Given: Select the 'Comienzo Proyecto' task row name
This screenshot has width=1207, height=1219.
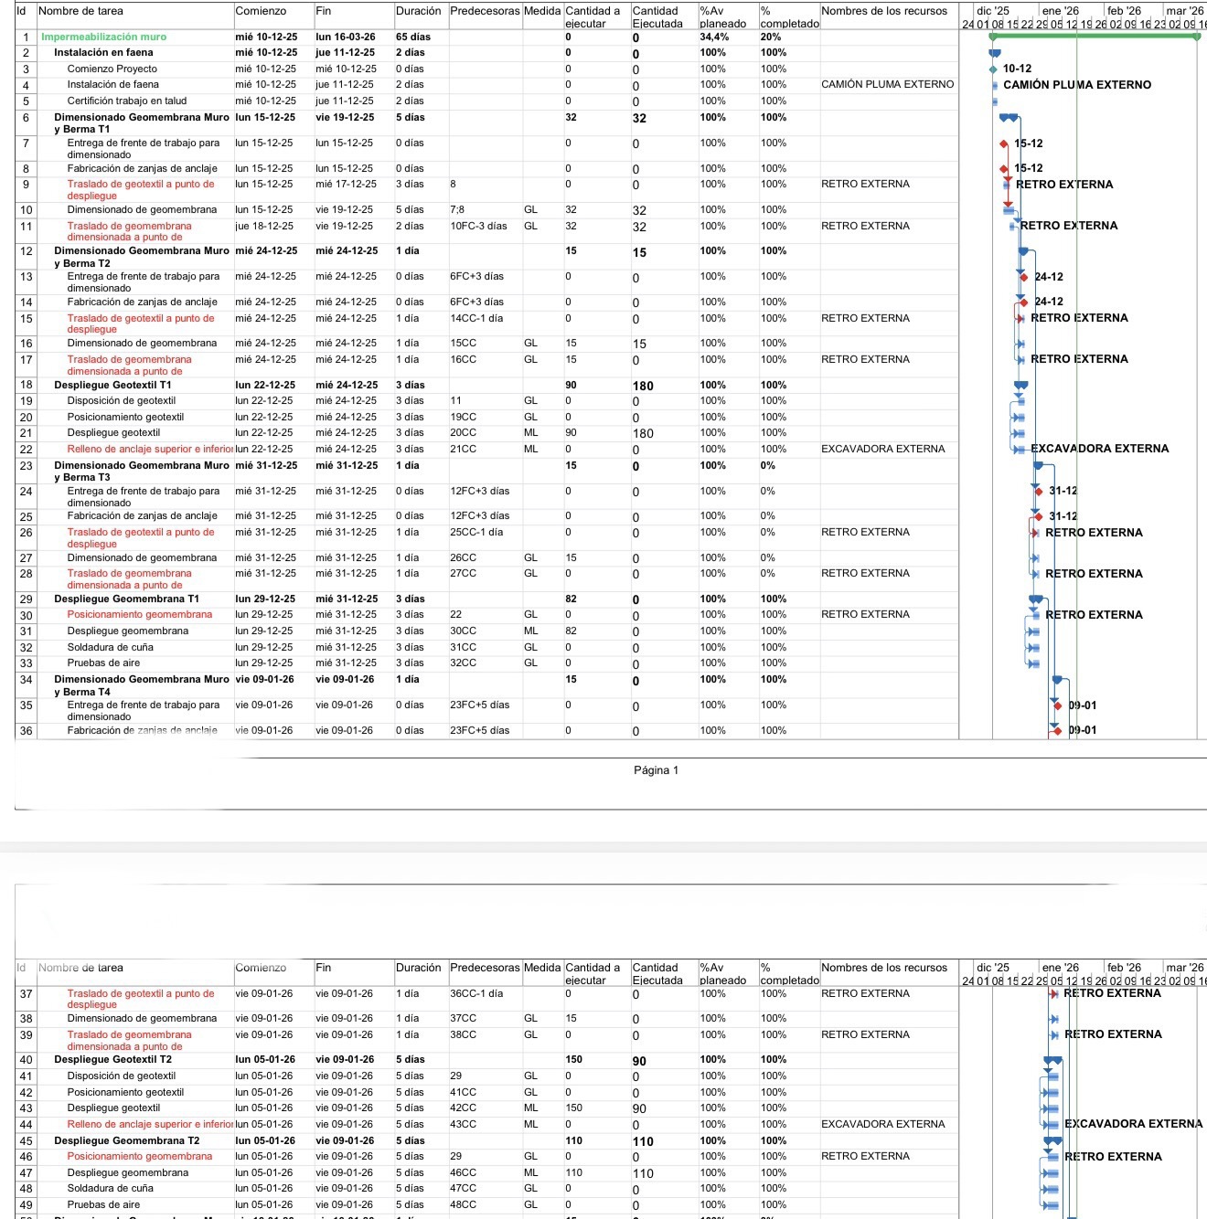Looking at the screenshot, I should click(x=112, y=69).
